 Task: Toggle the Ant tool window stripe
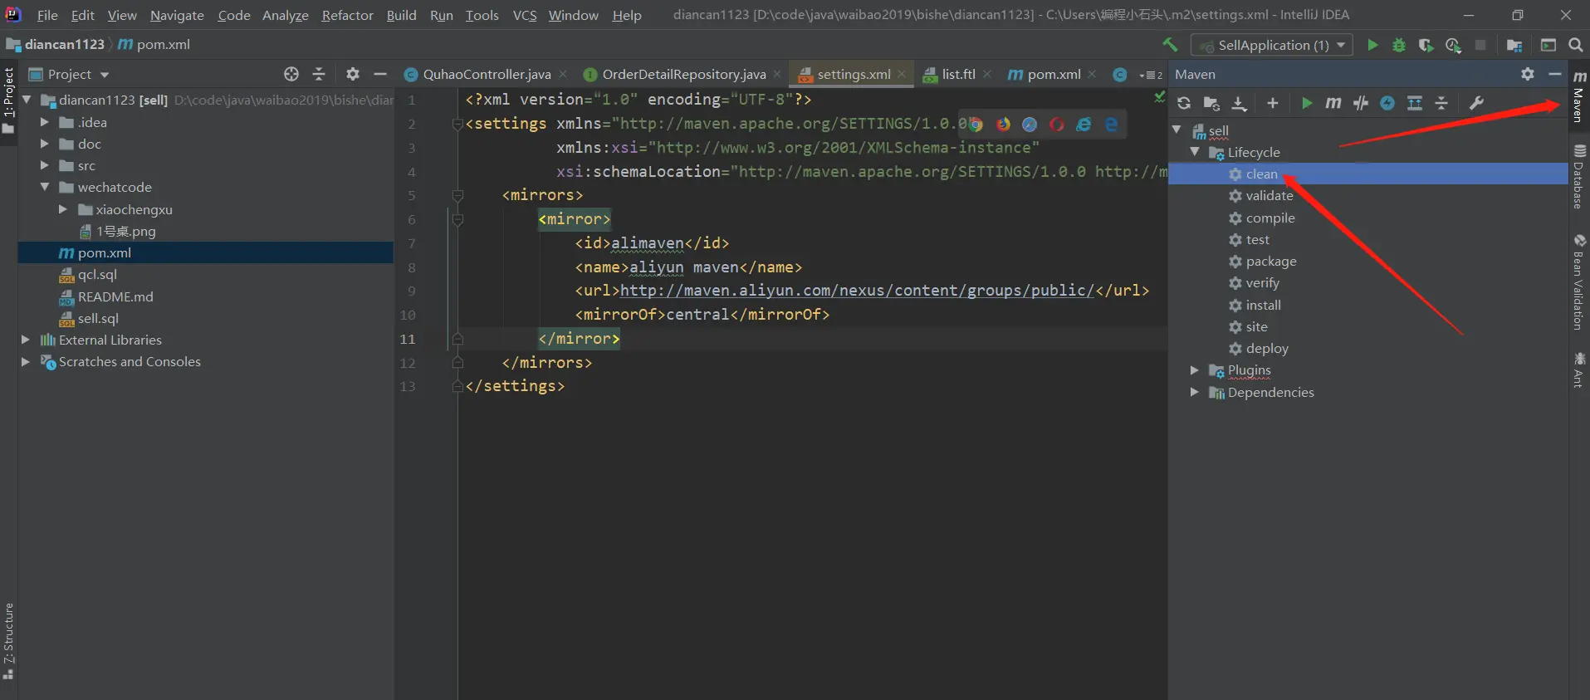click(1579, 370)
